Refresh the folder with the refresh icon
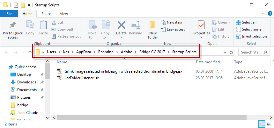The image size is (274, 128). (231, 52)
